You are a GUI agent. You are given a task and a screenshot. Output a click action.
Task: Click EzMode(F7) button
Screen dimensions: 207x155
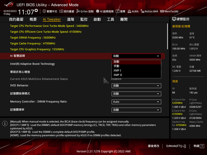tap(176, 146)
